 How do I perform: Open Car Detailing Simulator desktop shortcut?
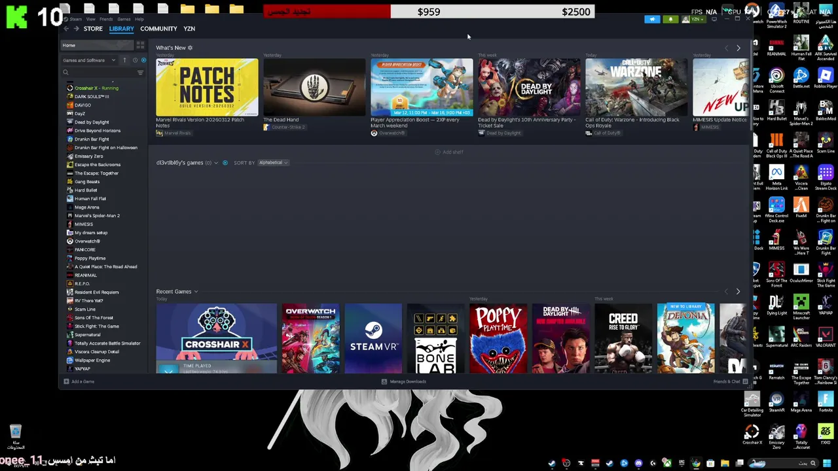click(752, 404)
